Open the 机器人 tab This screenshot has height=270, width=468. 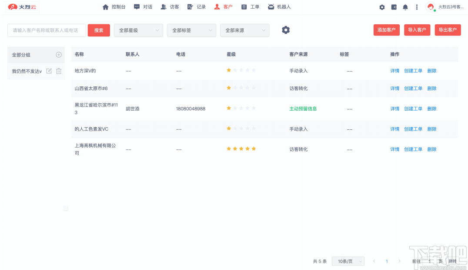pyautogui.click(x=279, y=7)
